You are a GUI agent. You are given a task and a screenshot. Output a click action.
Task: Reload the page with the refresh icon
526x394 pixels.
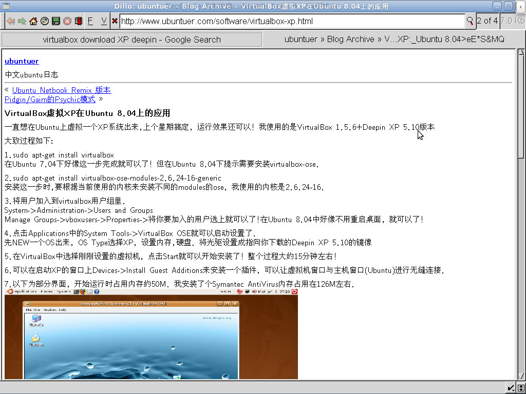pyautogui.click(x=45, y=21)
